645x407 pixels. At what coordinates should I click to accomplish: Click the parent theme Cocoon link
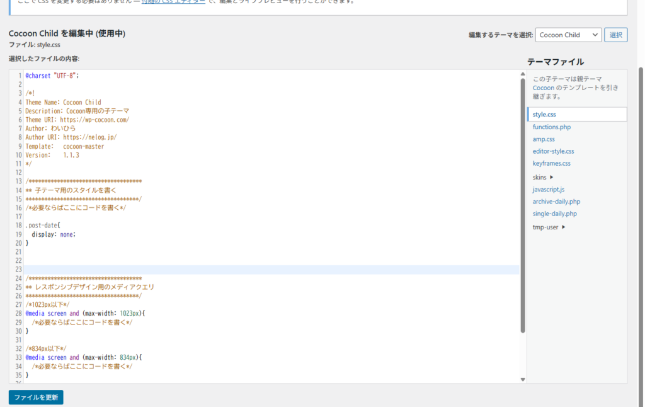544,88
